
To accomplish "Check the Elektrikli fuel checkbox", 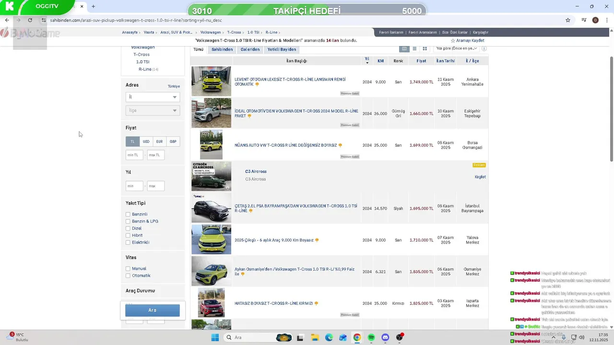I will pyautogui.click(x=128, y=242).
